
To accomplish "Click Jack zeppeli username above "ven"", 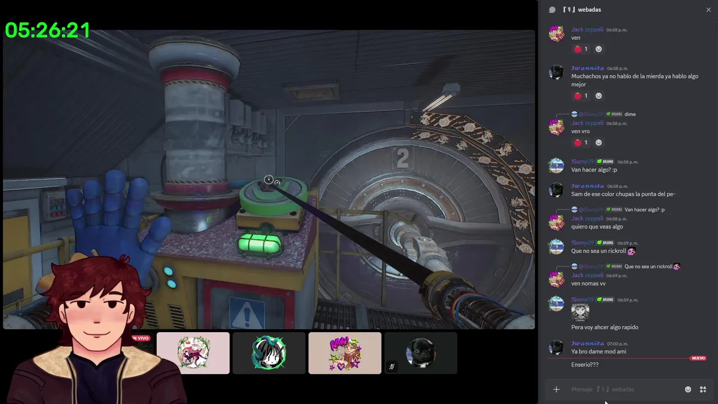I will 587,30.
